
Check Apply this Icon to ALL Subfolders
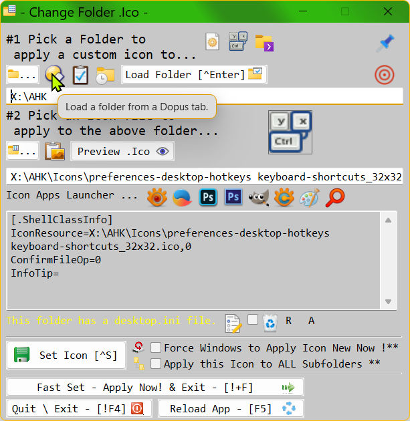(156, 364)
